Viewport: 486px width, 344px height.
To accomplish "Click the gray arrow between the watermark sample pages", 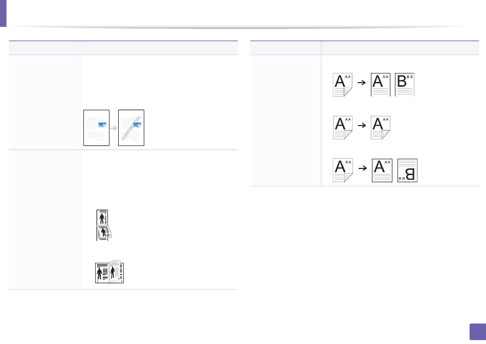I will pyautogui.click(x=114, y=128).
